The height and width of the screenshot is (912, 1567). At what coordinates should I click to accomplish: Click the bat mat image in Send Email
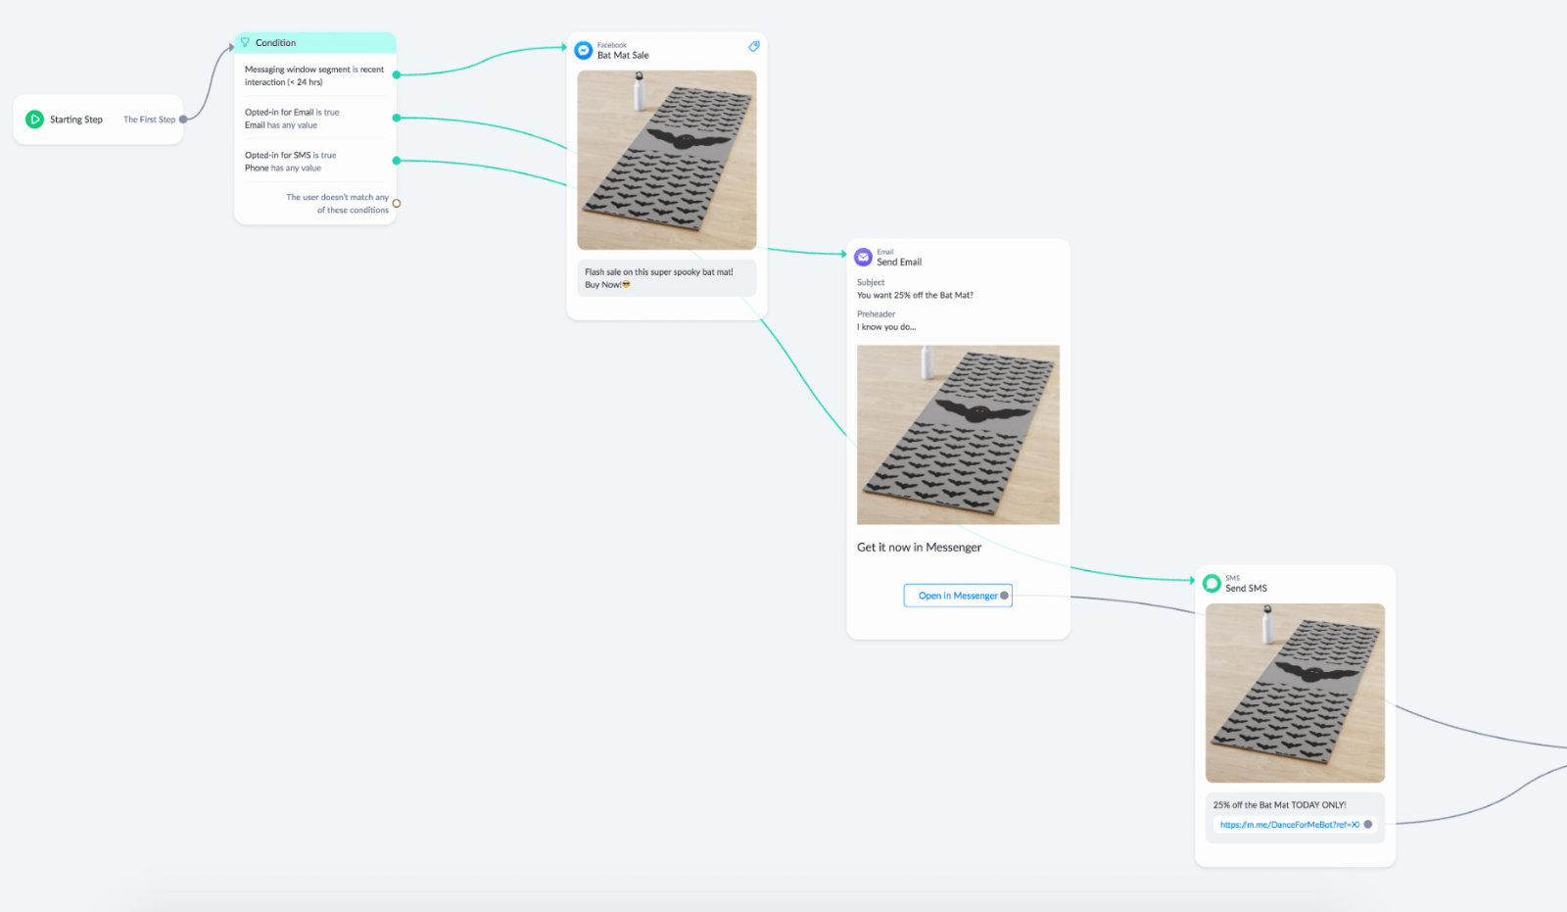(x=958, y=434)
